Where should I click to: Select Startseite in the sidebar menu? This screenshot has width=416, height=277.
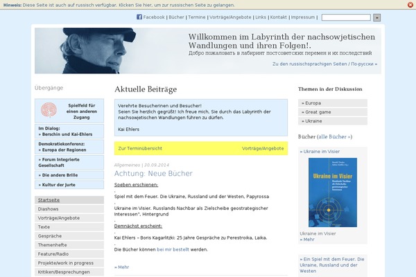[69, 200]
